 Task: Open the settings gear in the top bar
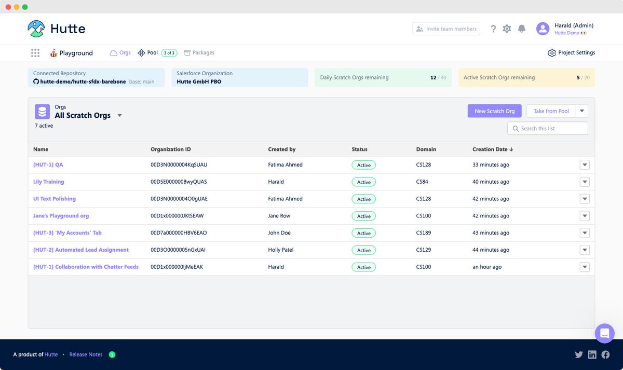pyautogui.click(x=507, y=29)
